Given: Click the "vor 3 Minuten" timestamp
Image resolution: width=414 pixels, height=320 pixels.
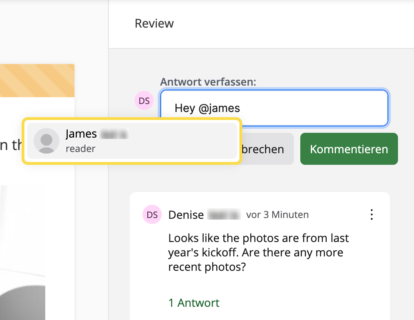Looking at the screenshot, I should click(277, 215).
